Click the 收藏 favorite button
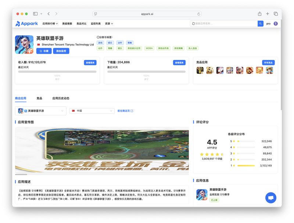Screen dimensions: 294x223 coord(44,51)
